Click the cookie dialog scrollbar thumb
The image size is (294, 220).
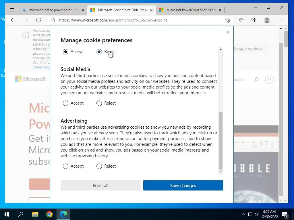point(221,141)
